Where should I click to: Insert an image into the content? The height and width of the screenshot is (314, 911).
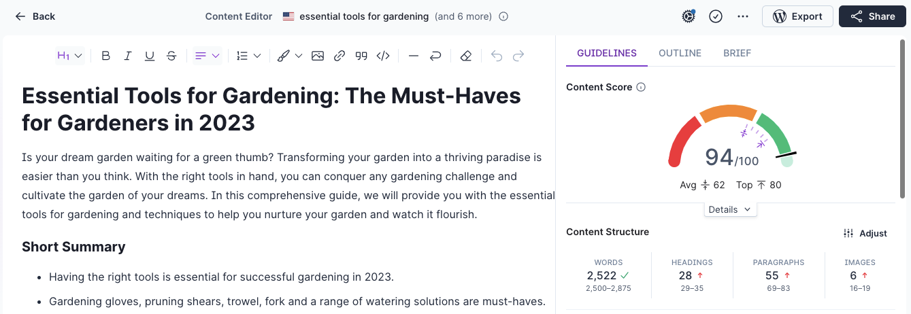click(318, 56)
